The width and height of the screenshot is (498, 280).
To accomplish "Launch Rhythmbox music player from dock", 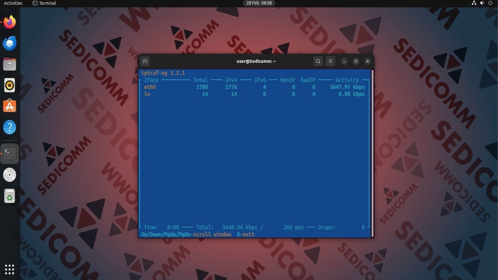I will [x=10, y=85].
